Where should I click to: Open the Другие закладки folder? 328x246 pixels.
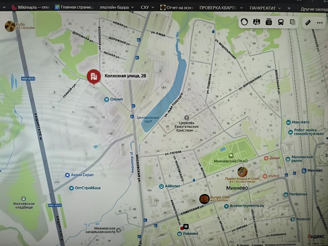314,9
